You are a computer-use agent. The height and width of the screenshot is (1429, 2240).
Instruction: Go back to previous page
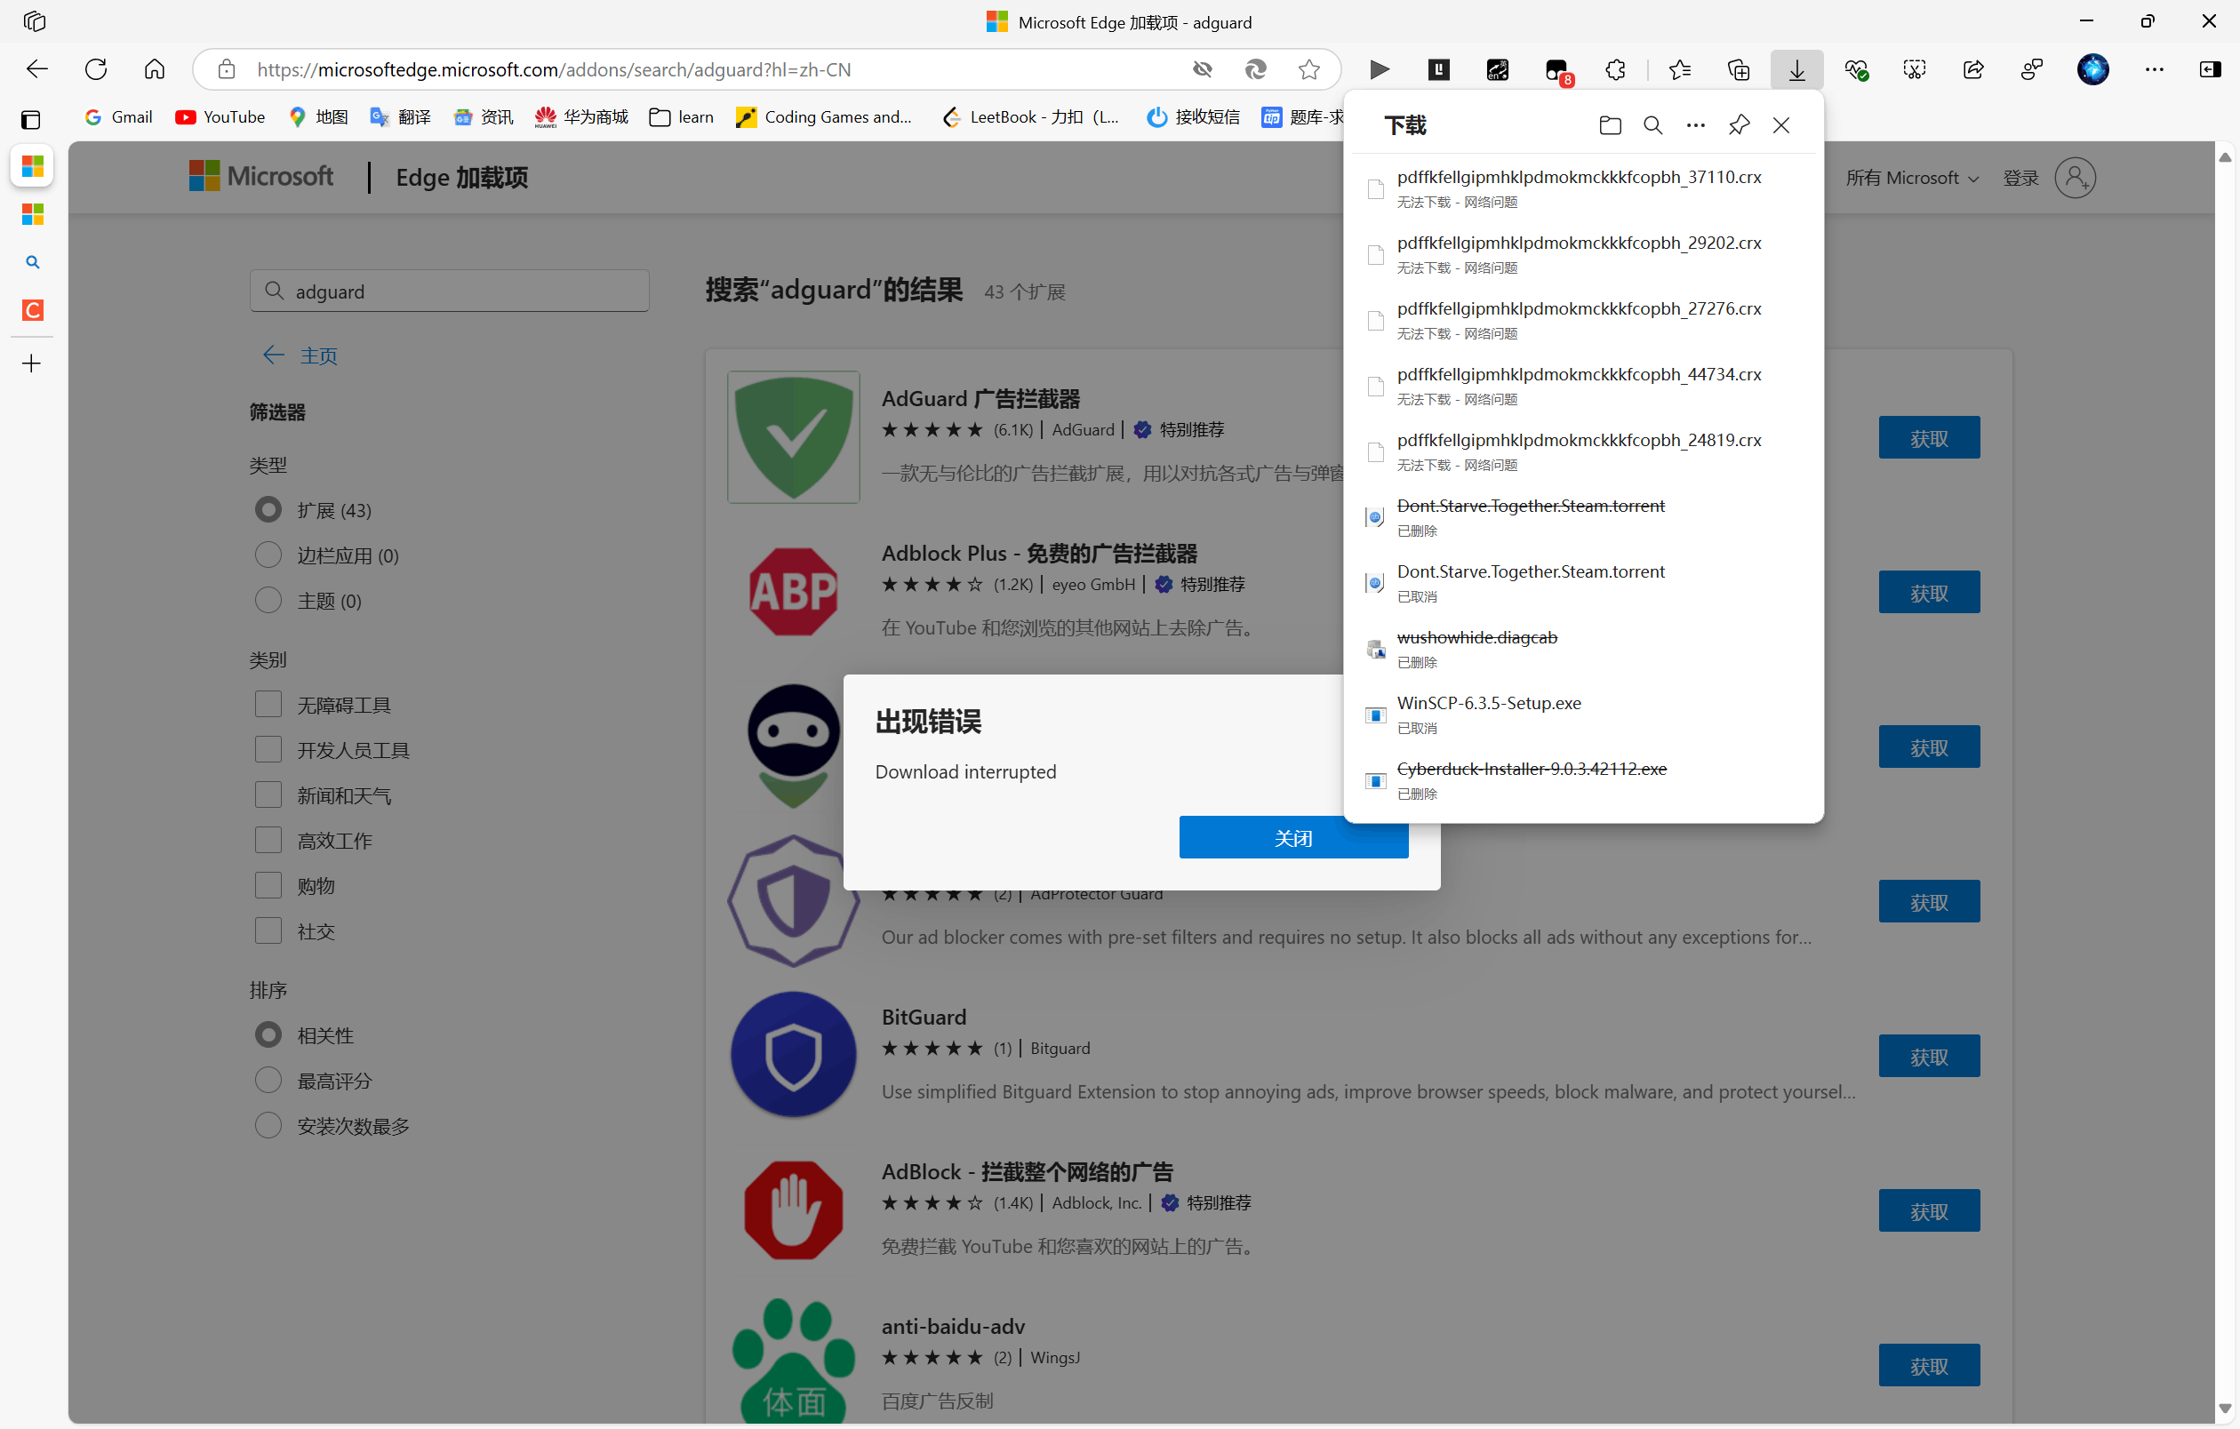[x=36, y=69]
